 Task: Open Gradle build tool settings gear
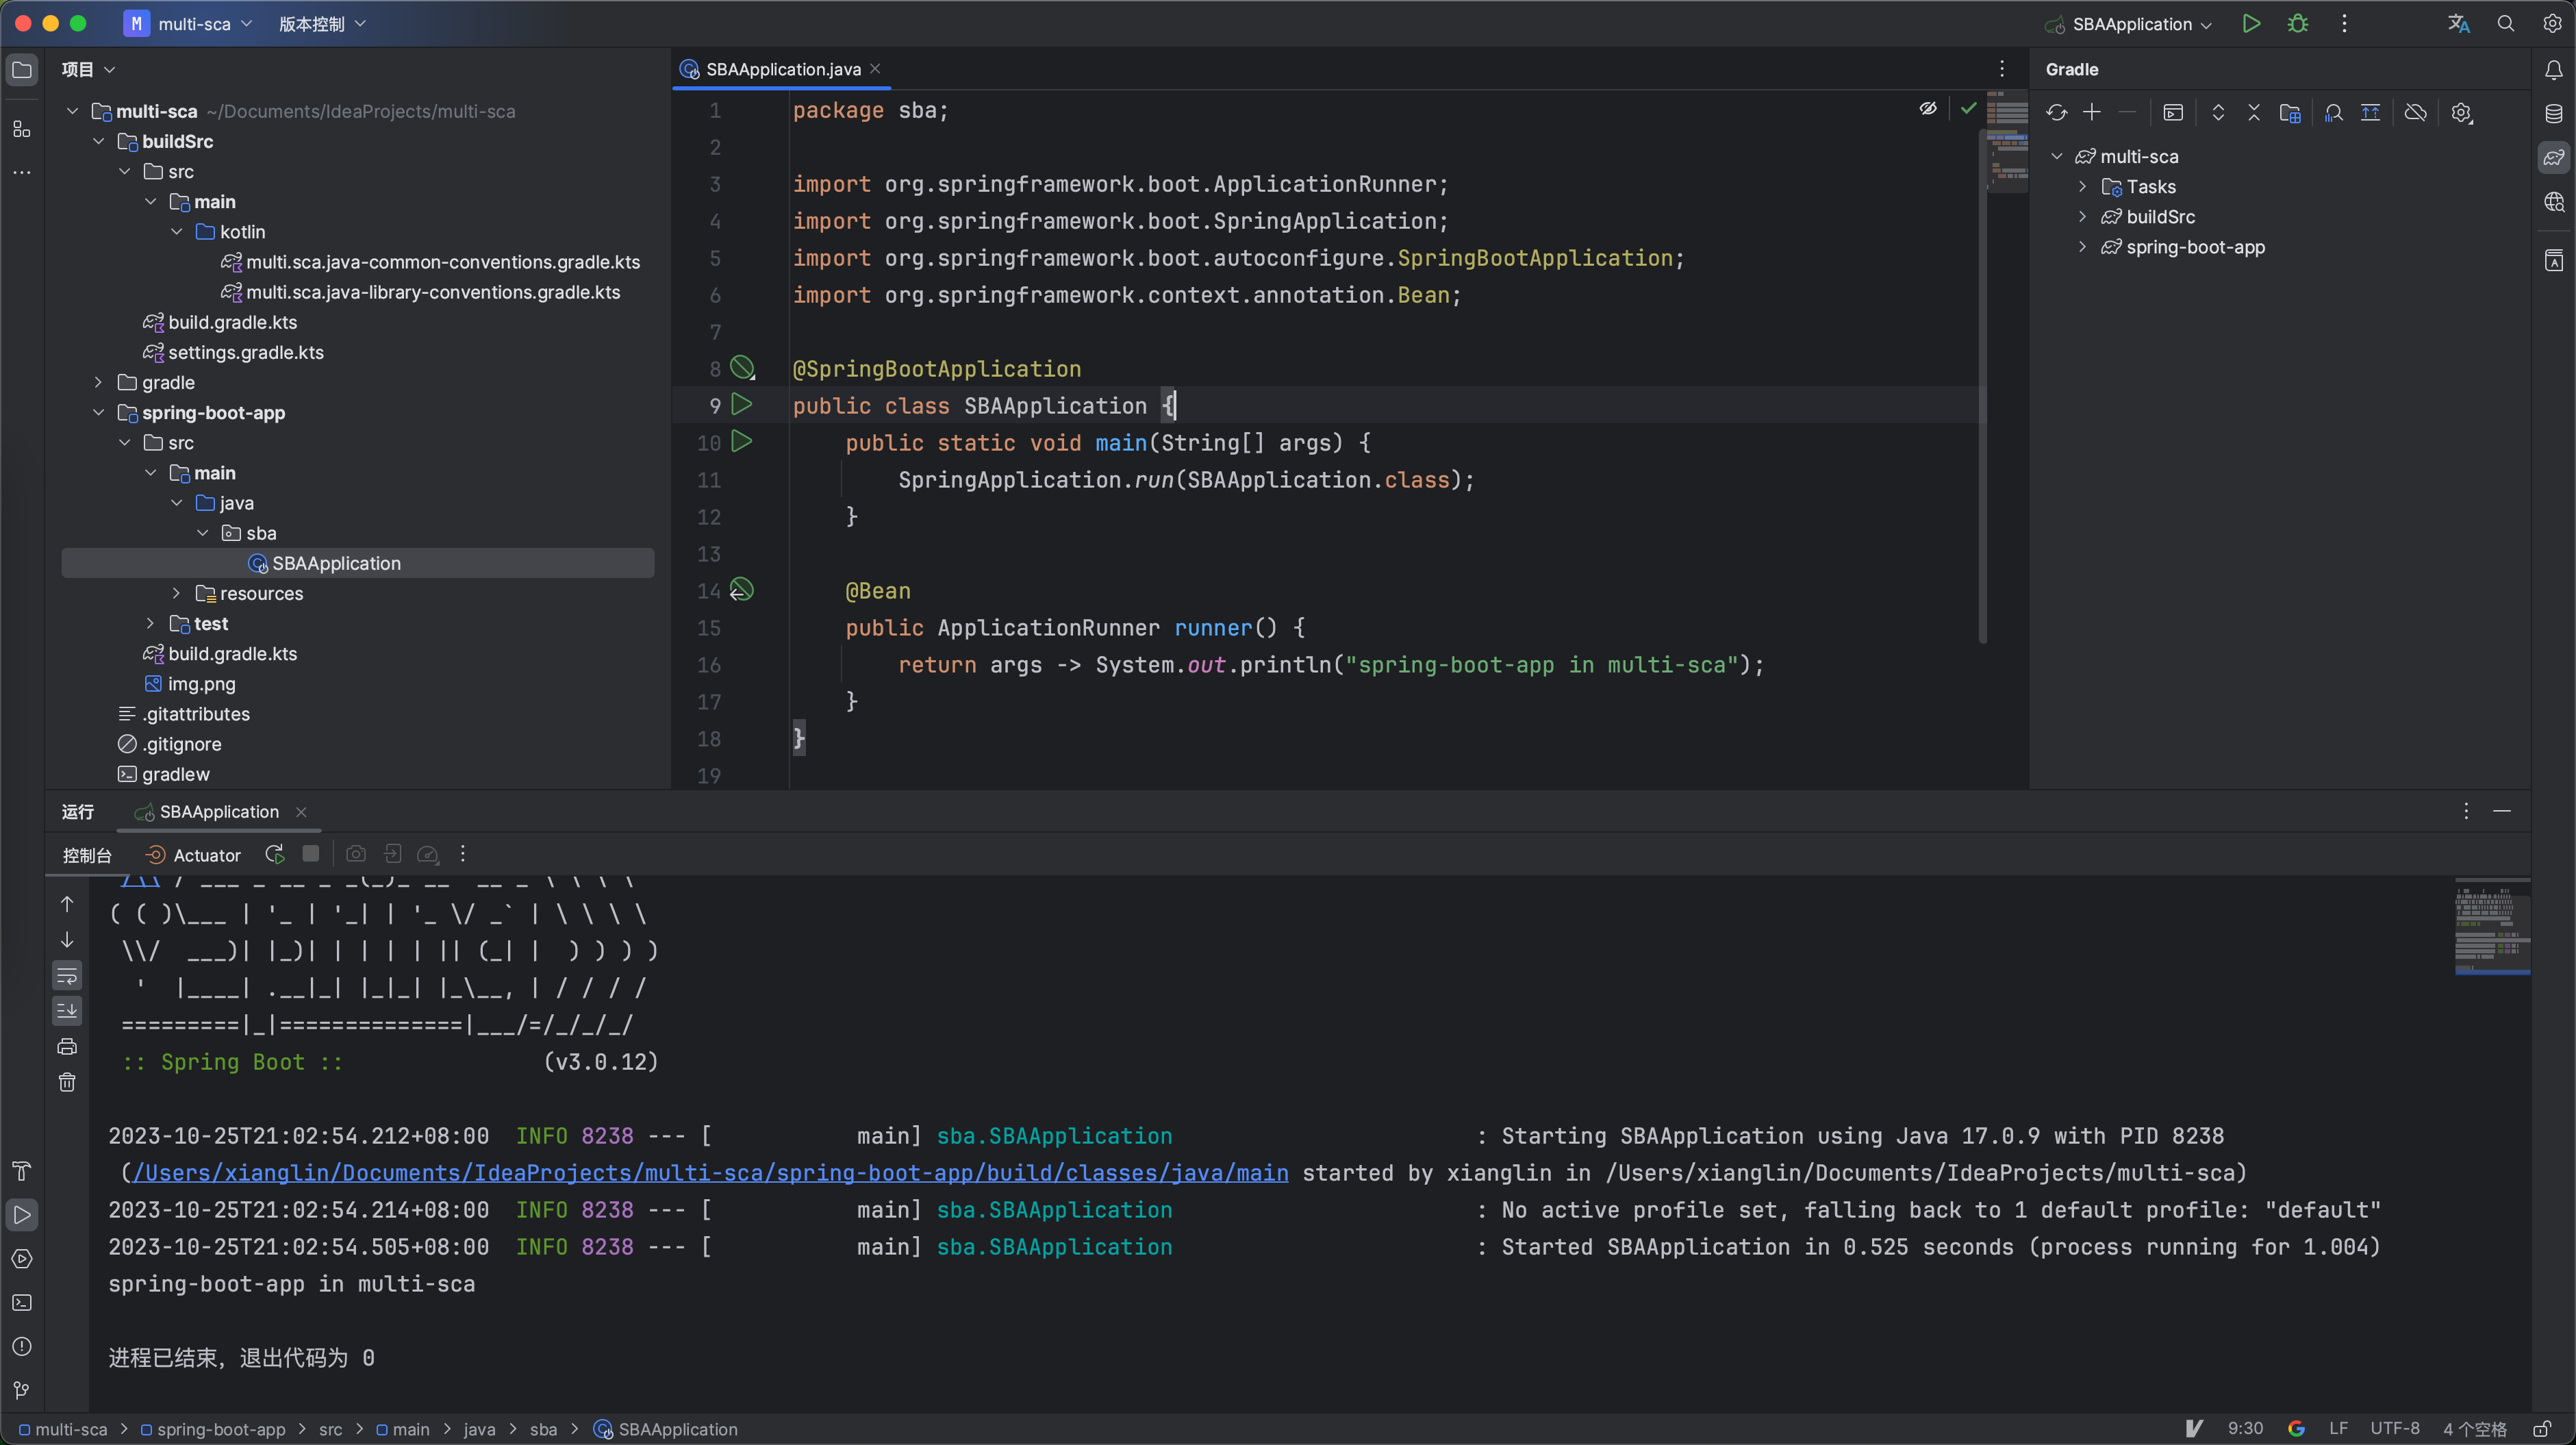(x=2461, y=113)
